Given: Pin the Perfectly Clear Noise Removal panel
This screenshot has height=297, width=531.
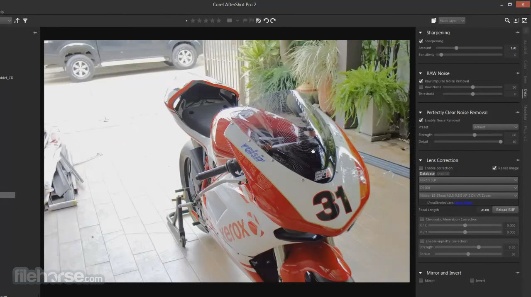Looking at the screenshot, I should [x=517, y=112].
